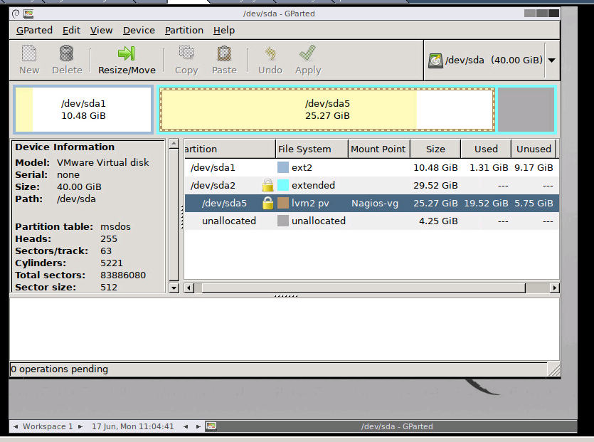Click the Copy toolbar icon
594x442 pixels.
tap(186, 53)
